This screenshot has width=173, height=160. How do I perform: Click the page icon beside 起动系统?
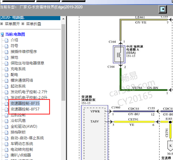point(7,86)
